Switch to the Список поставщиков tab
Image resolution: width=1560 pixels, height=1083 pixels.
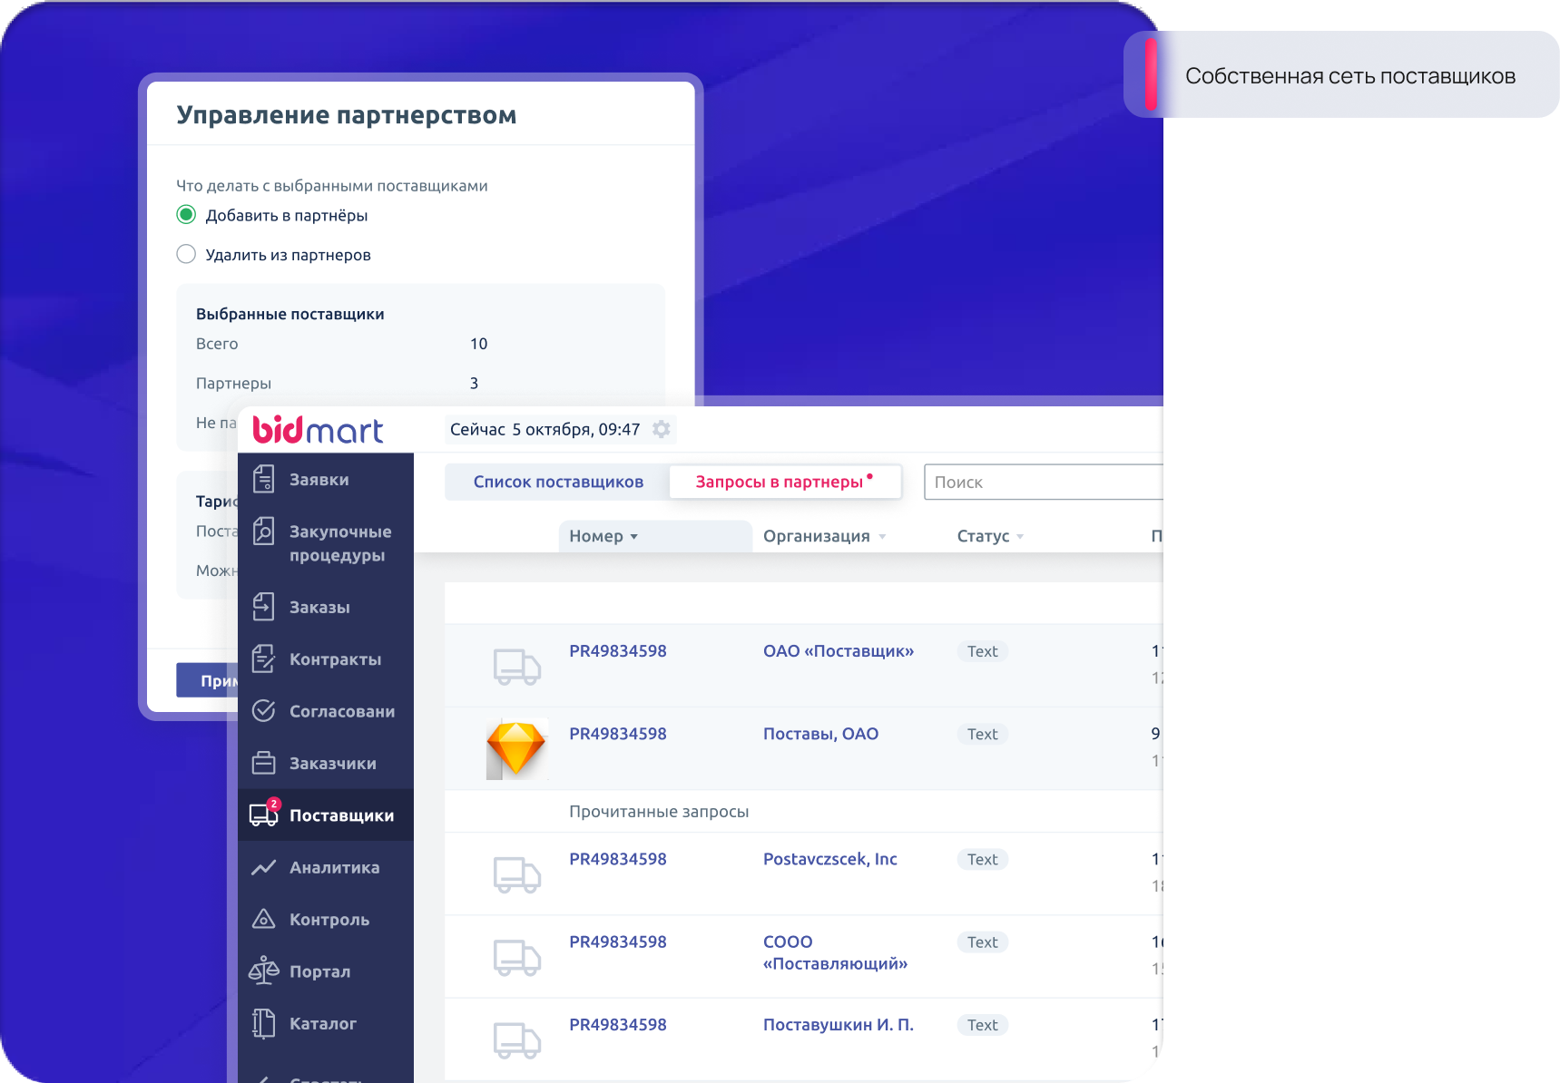[x=558, y=482]
